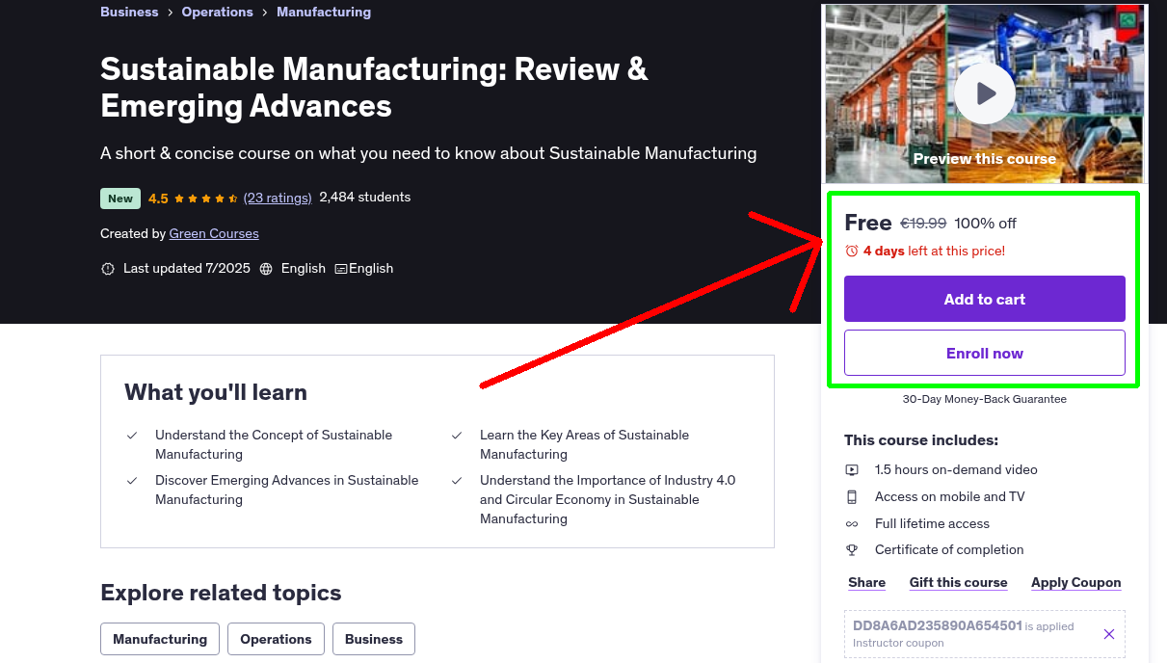Click Apply Coupon
Image resolution: width=1167 pixels, height=663 pixels.
click(1075, 582)
